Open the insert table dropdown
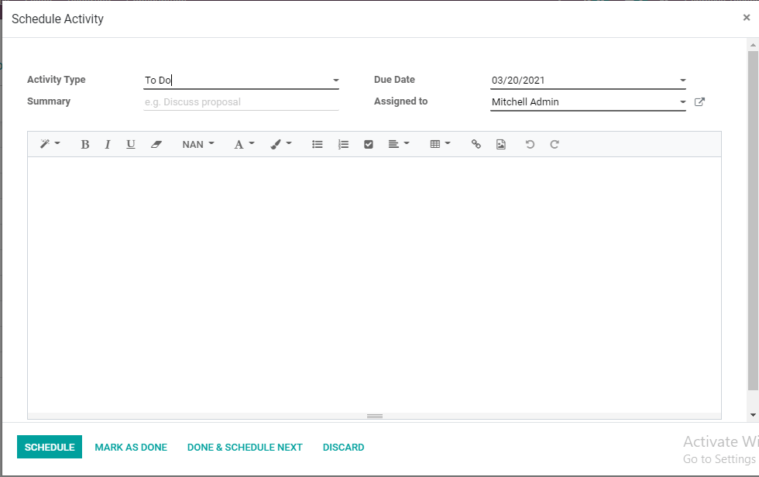759x477 pixels. pos(440,144)
